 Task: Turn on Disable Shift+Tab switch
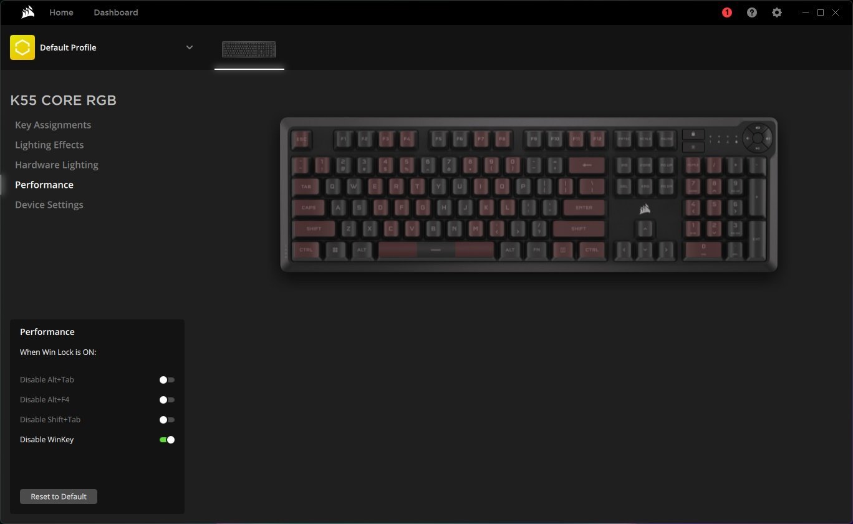[166, 420]
